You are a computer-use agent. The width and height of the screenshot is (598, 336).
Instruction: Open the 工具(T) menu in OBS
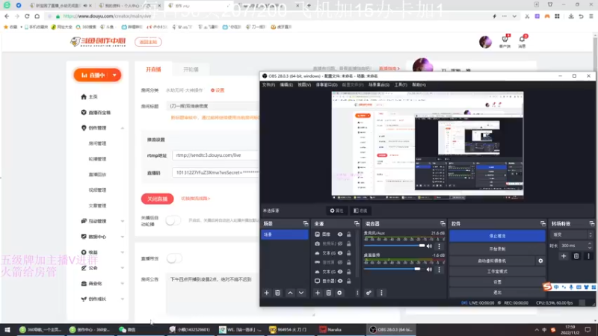pyautogui.click(x=401, y=85)
